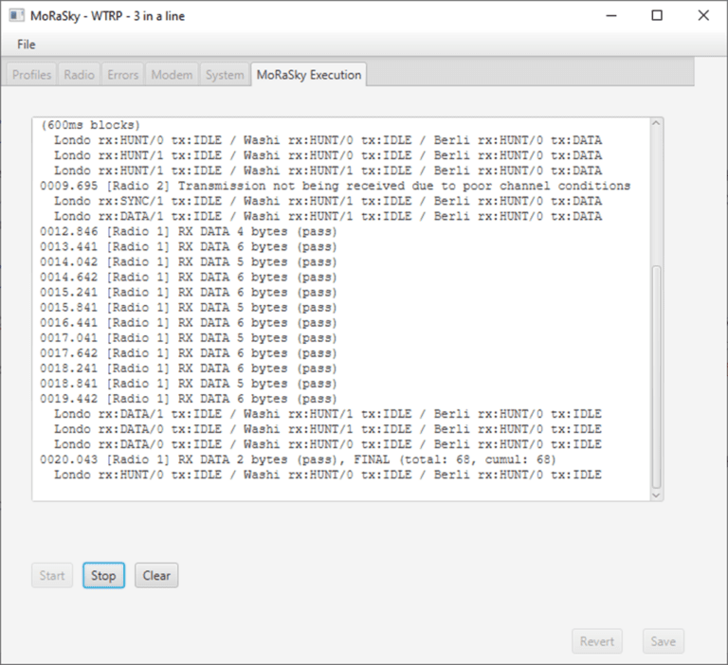Click the log scrollbar's up arrow
This screenshot has height=665, width=728.
(655, 125)
